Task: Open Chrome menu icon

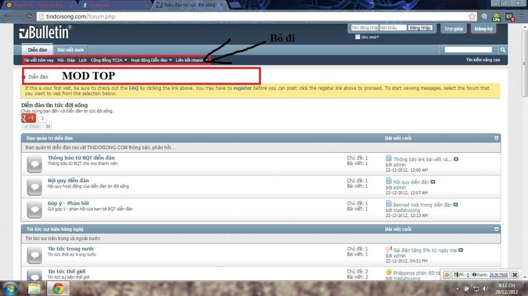Action: pos(521,16)
